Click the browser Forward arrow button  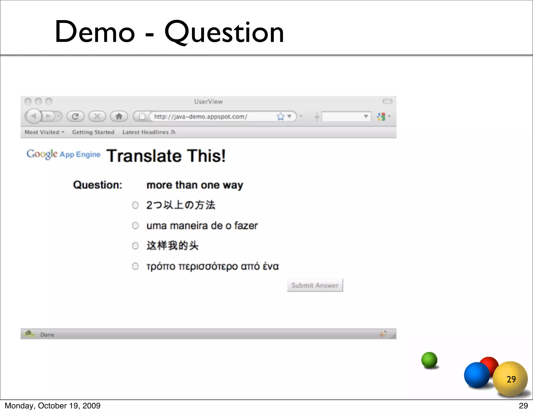coord(49,116)
